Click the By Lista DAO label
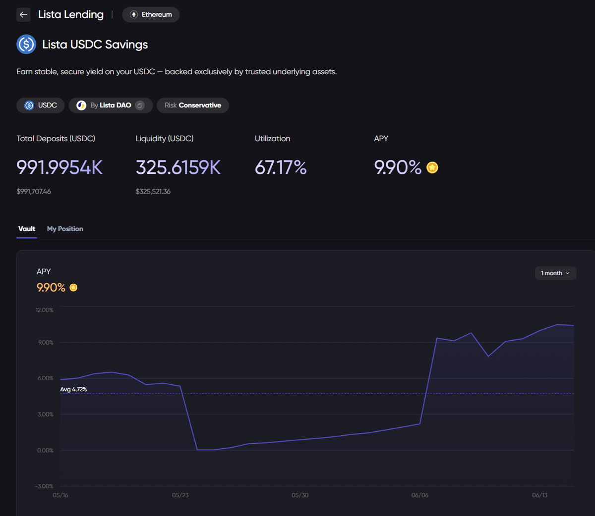The width and height of the screenshot is (595, 516). 111,105
